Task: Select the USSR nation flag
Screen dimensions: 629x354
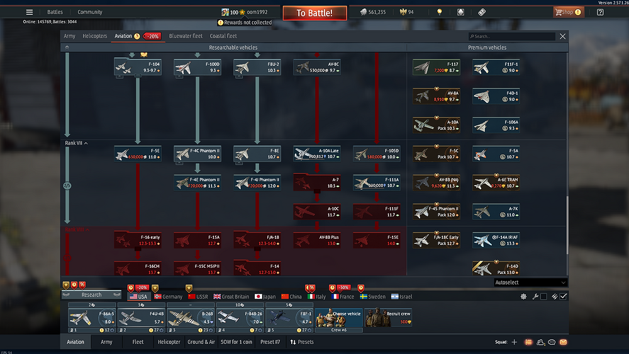Action: (x=198, y=297)
